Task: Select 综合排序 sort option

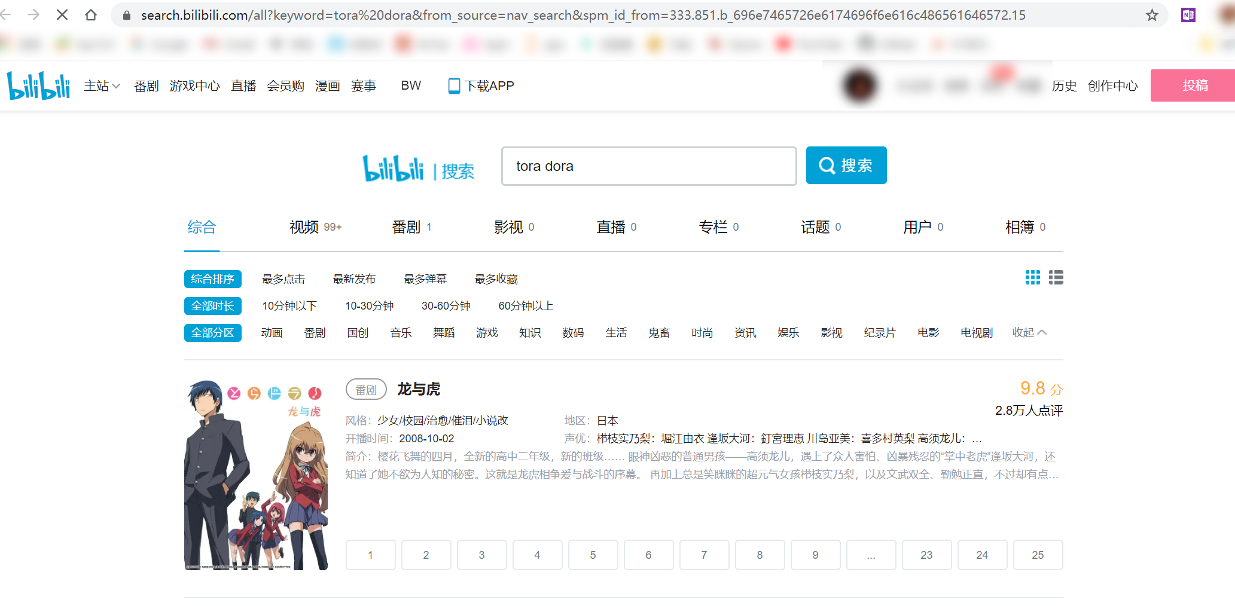Action: coord(213,279)
